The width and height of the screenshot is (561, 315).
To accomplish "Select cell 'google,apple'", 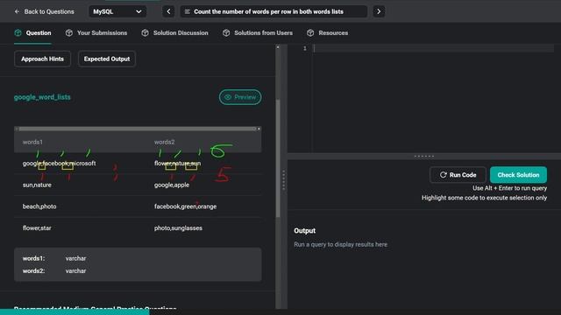I will [x=172, y=185].
